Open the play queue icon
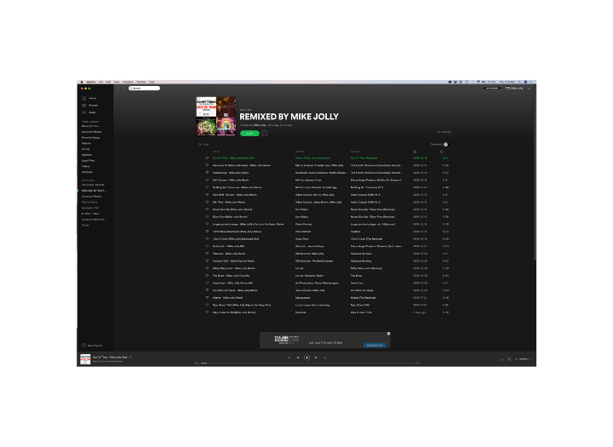 (502, 359)
